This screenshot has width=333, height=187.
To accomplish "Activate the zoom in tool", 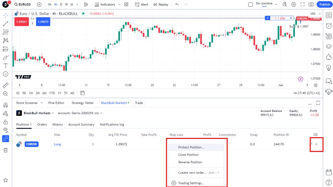I will [x=6, y=94].
